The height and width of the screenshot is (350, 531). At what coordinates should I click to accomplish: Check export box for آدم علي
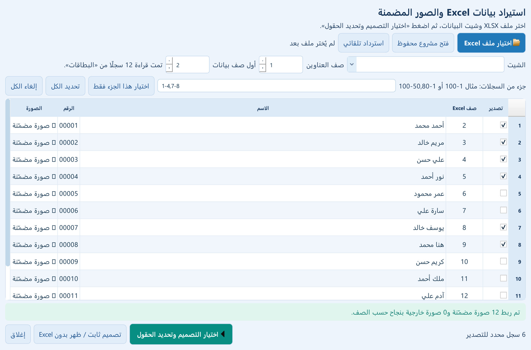tap(503, 295)
